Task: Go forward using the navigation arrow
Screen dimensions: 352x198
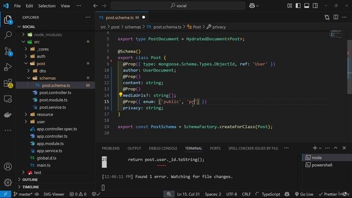Action: [104, 6]
